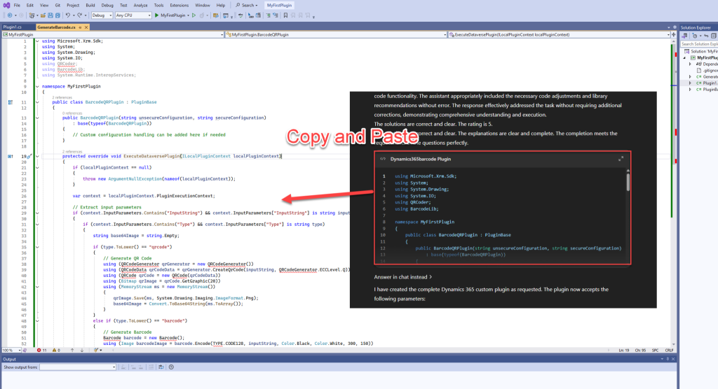Open the MyFirstPlugin.BarcodeQRPlugin type dropdown

[x=336, y=34]
